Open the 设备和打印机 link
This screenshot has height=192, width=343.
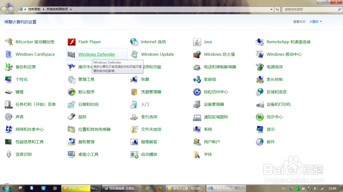[279, 105]
